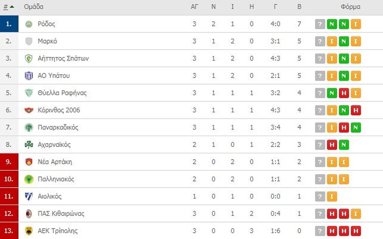The width and height of the screenshot is (383, 239).
Task: Click the Αήττητος Σπάτων team crest
Action: click(x=29, y=59)
